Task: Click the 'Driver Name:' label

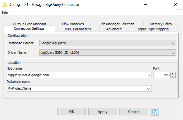Action: [x=17, y=53]
